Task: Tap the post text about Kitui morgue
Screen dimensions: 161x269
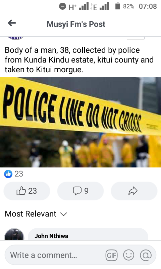Action: [x=79, y=60]
